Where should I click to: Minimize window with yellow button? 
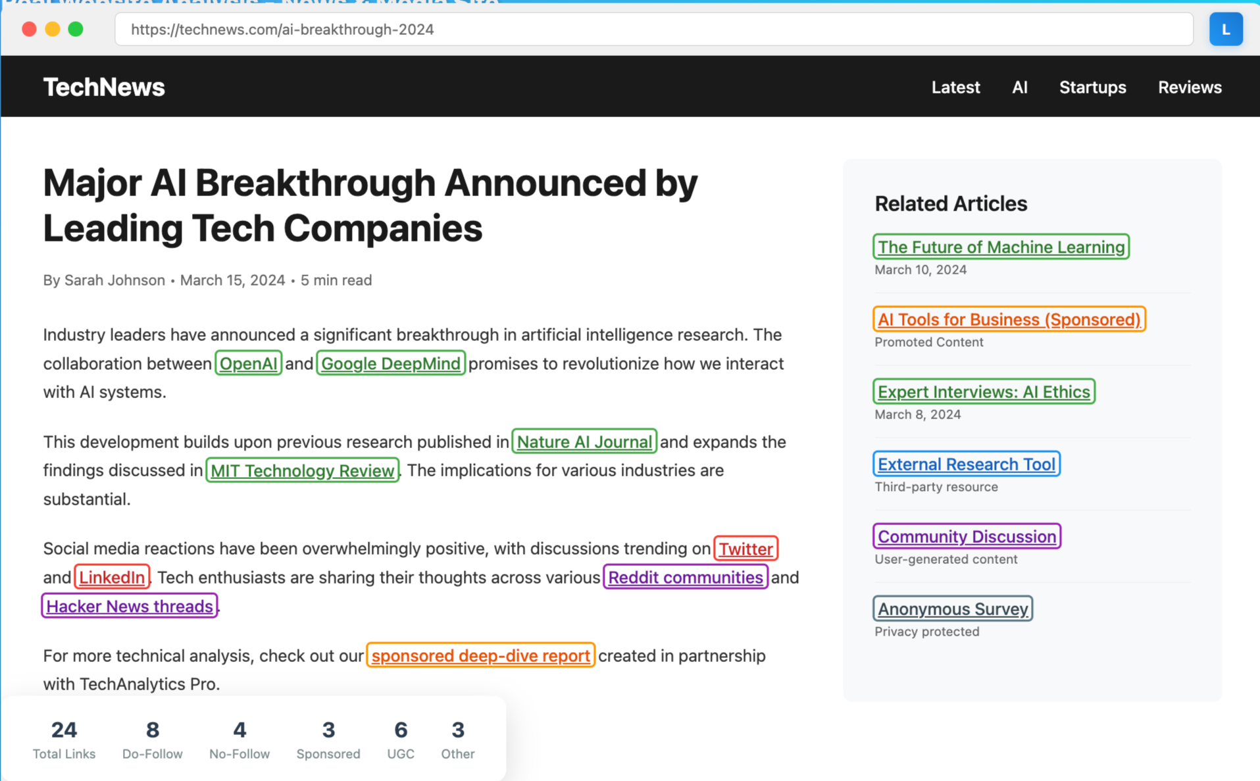pyautogui.click(x=53, y=29)
